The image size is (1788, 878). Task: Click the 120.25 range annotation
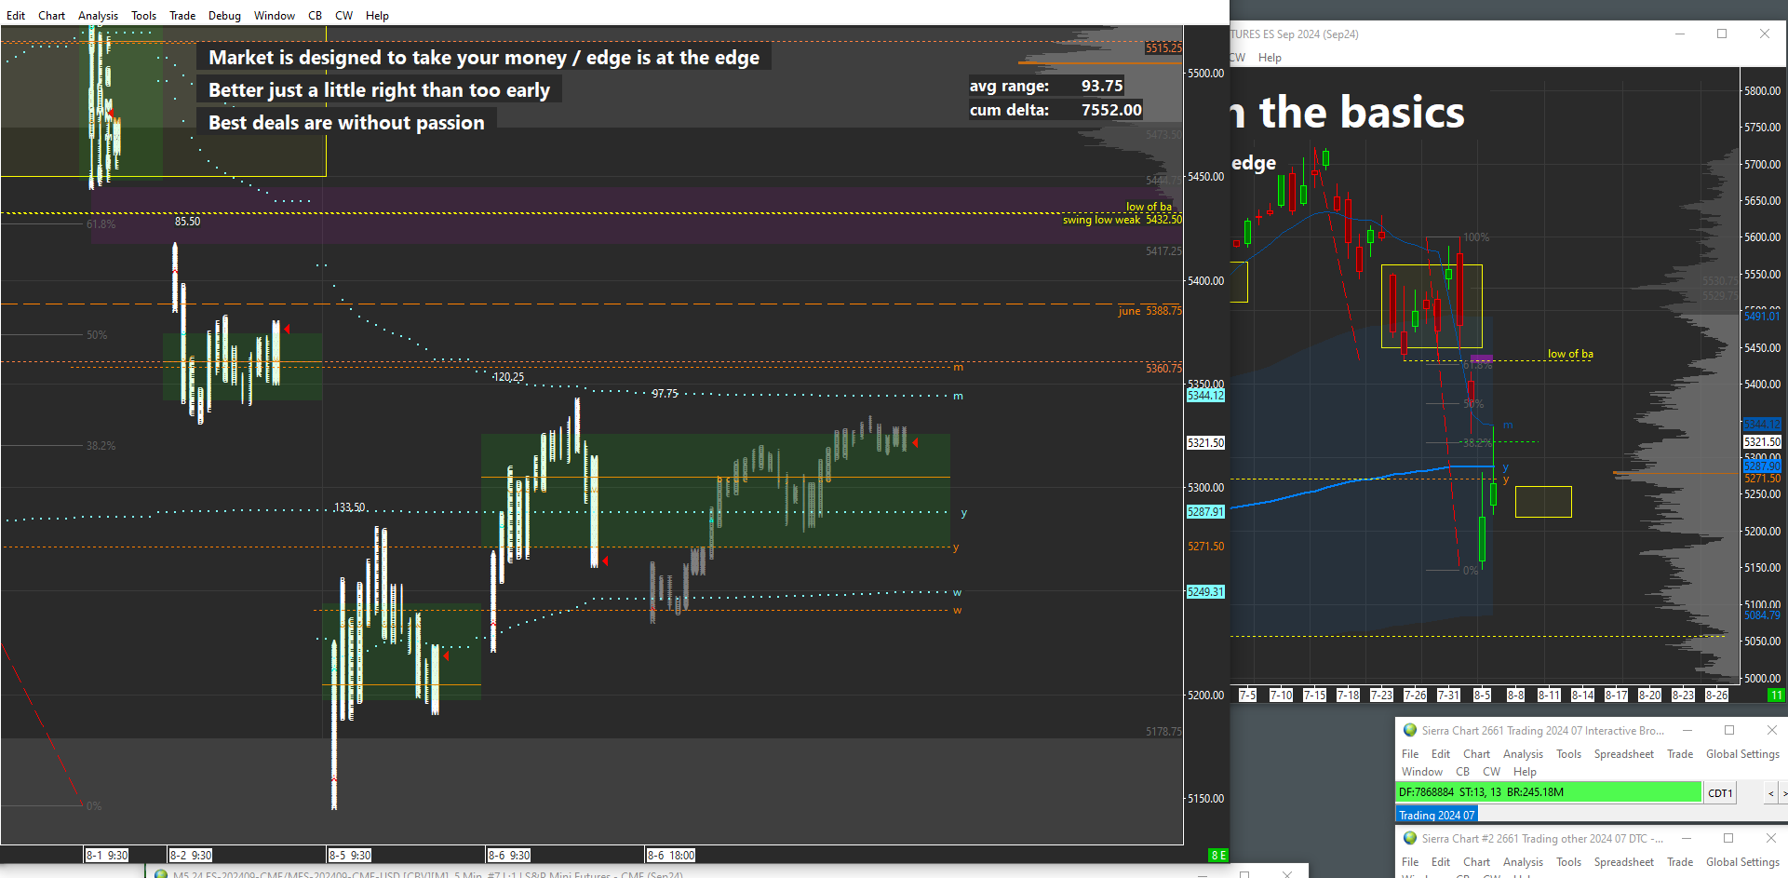[x=509, y=377]
